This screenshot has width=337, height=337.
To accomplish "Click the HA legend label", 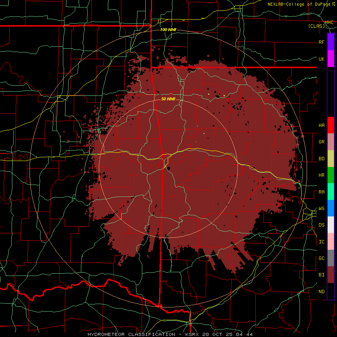I will pos(321,125).
